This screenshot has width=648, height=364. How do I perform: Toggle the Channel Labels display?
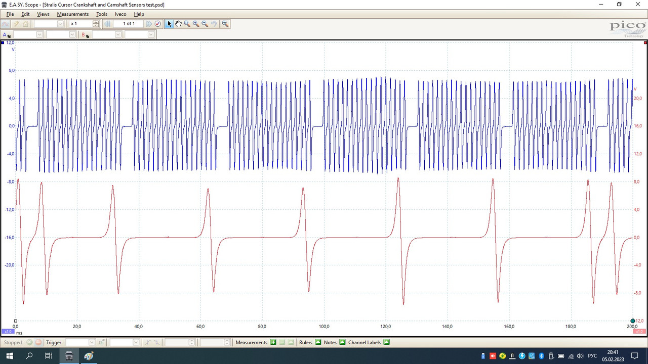[386, 342]
